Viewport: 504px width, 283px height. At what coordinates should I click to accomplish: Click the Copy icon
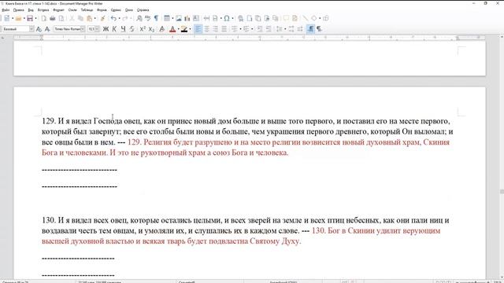pyautogui.click(x=80, y=19)
